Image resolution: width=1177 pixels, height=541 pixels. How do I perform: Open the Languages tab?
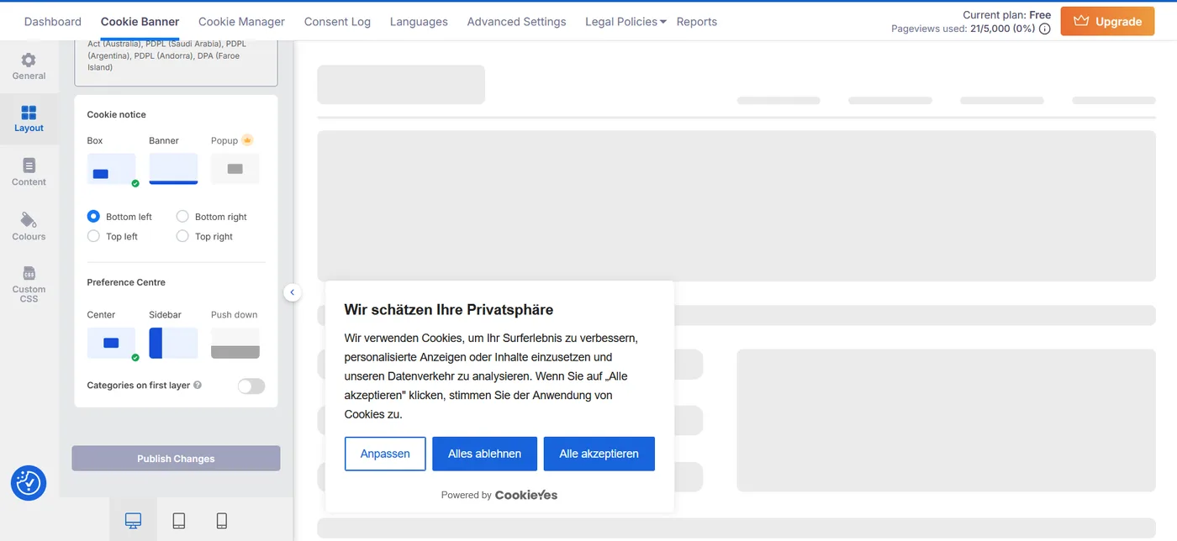(x=419, y=22)
